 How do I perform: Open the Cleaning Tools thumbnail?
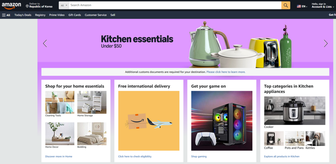click(60, 102)
